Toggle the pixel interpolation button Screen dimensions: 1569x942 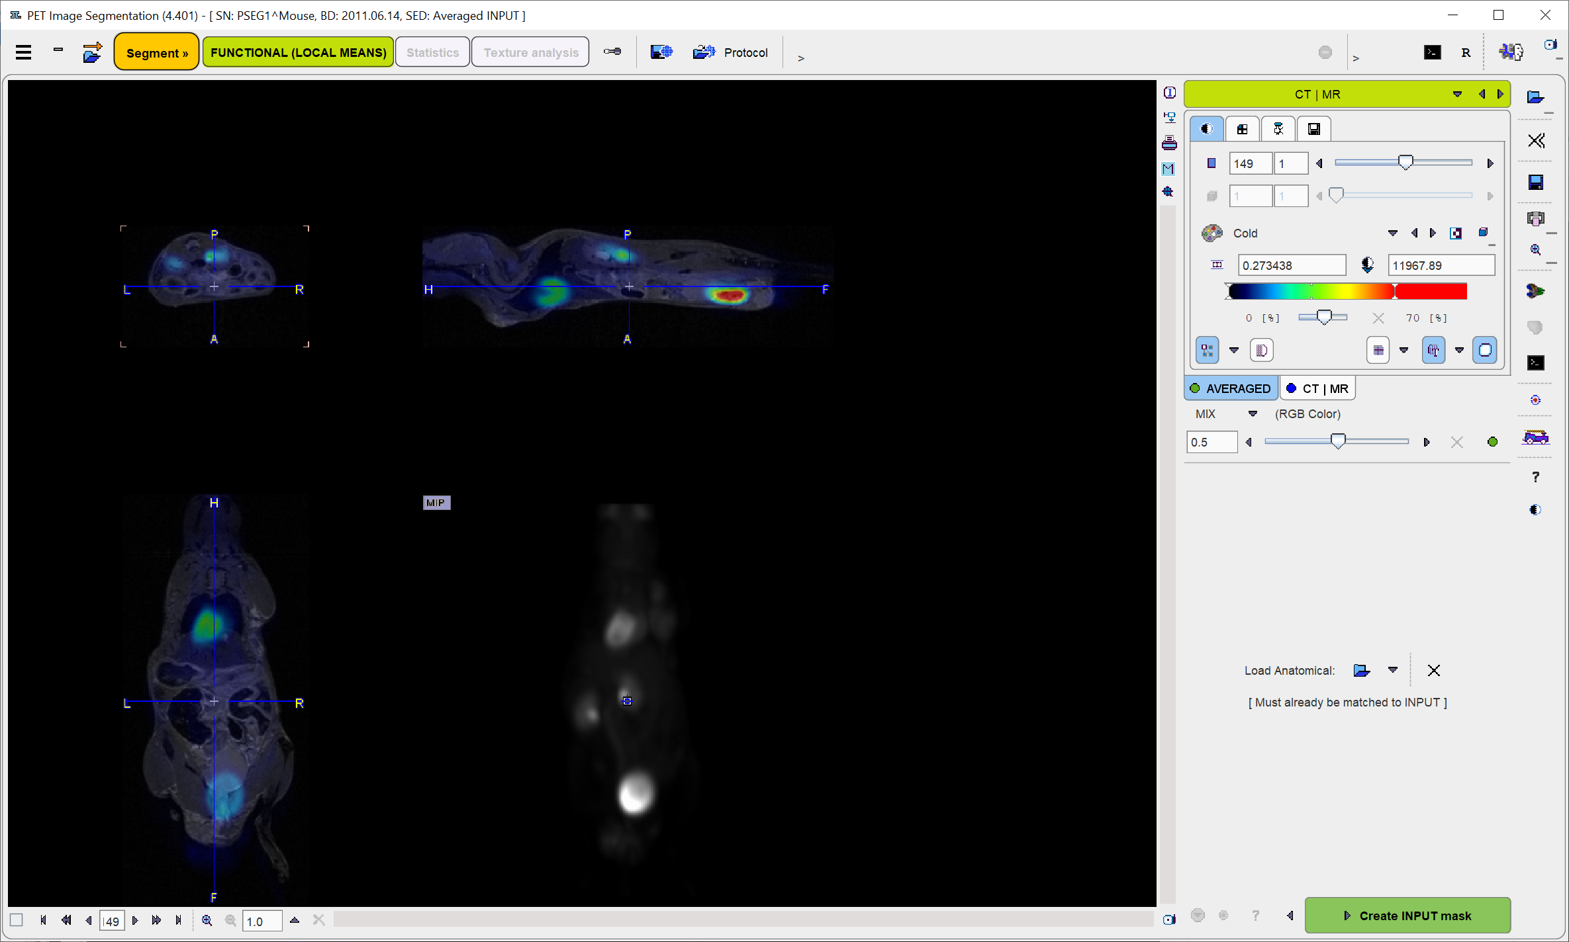click(x=1207, y=350)
